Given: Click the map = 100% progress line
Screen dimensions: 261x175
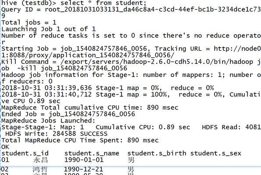Looking at the screenshot, I should pos(131,94).
